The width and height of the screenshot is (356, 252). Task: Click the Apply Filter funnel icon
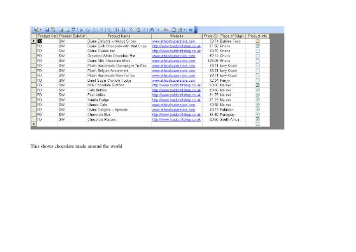[x=144, y=30]
